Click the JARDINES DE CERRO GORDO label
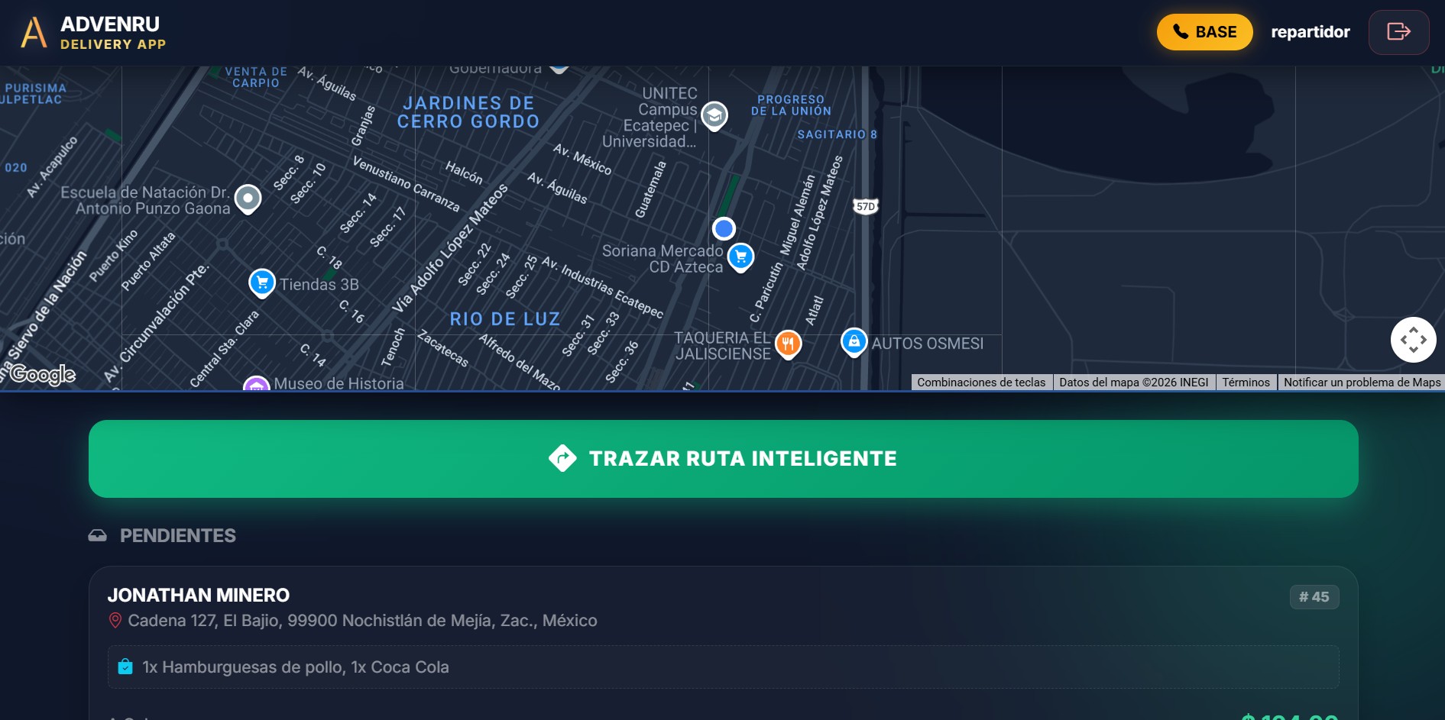This screenshot has width=1445, height=720. 468,112
